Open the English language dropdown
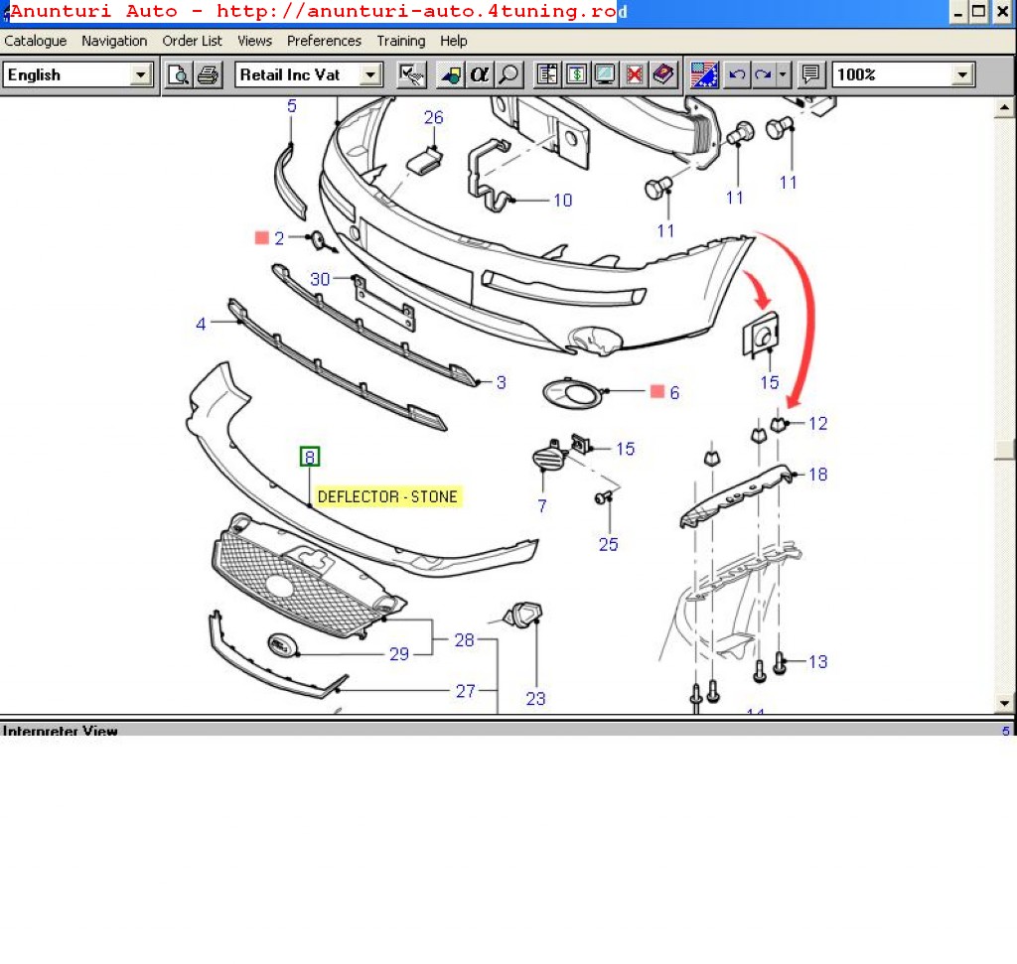Image resolution: width=1017 pixels, height=964 pixels. coord(140,75)
